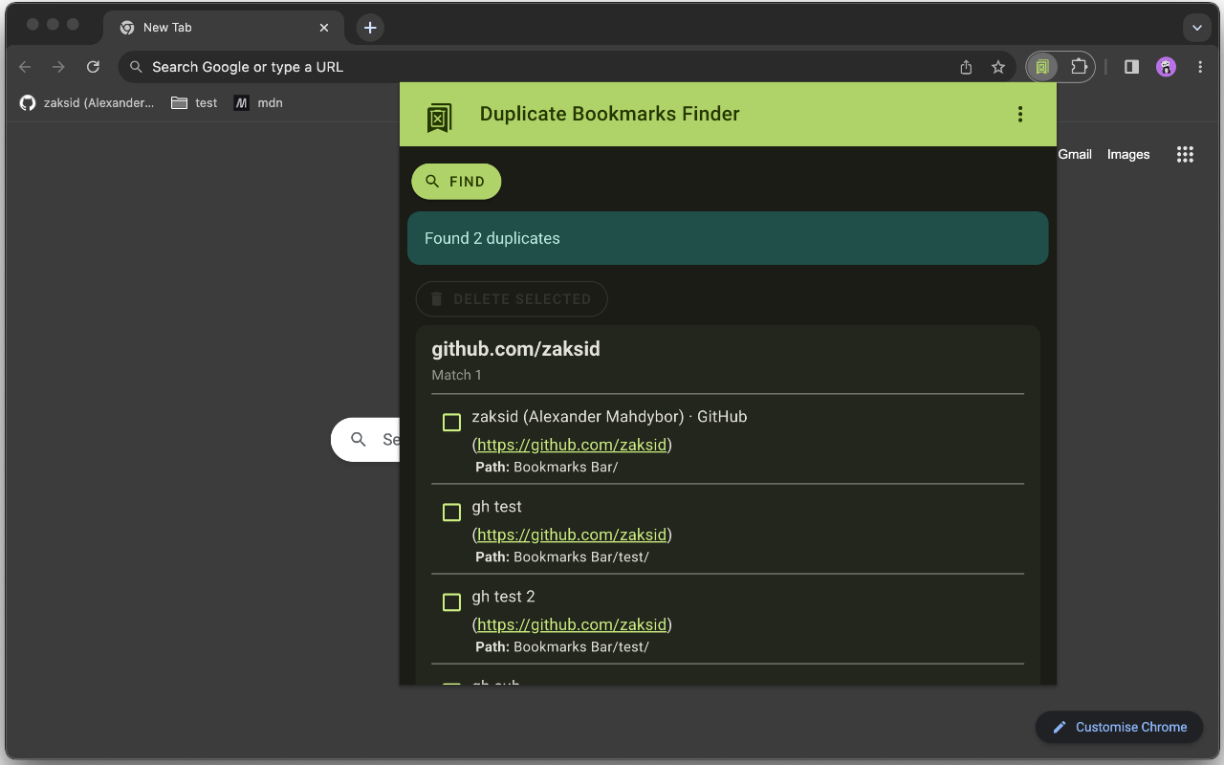Viewport: 1224px width, 765px height.
Task: Click the github.com/zaksid group heading
Action: coord(515,349)
